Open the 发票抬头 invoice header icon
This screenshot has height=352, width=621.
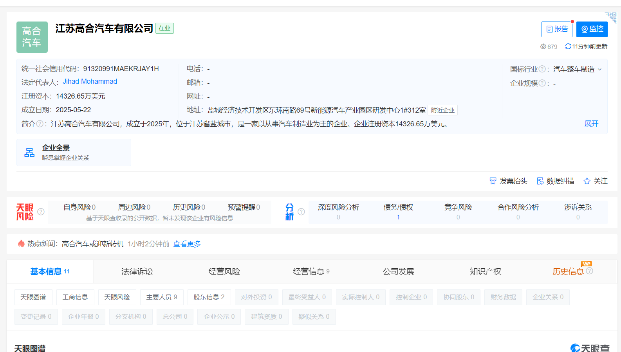(x=493, y=181)
